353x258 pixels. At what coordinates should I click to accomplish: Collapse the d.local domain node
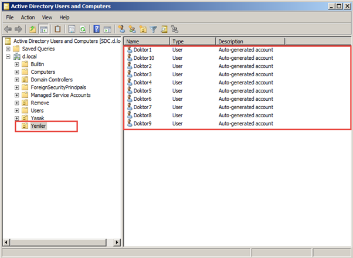coord(8,56)
